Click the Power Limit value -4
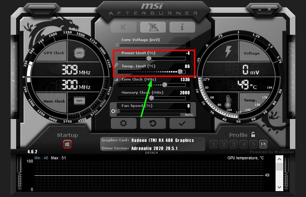The width and height of the screenshot is (306, 197). (188, 53)
